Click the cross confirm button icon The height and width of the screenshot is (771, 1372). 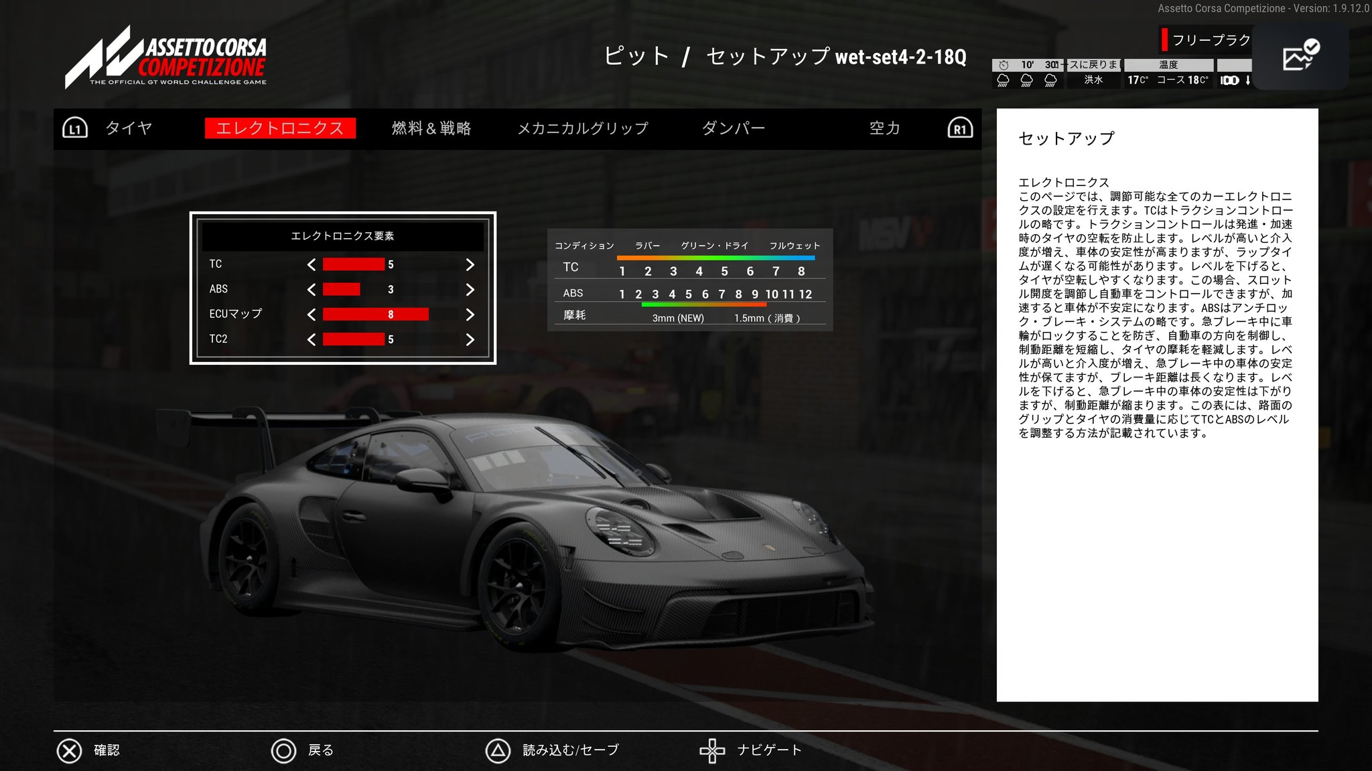click(69, 751)
